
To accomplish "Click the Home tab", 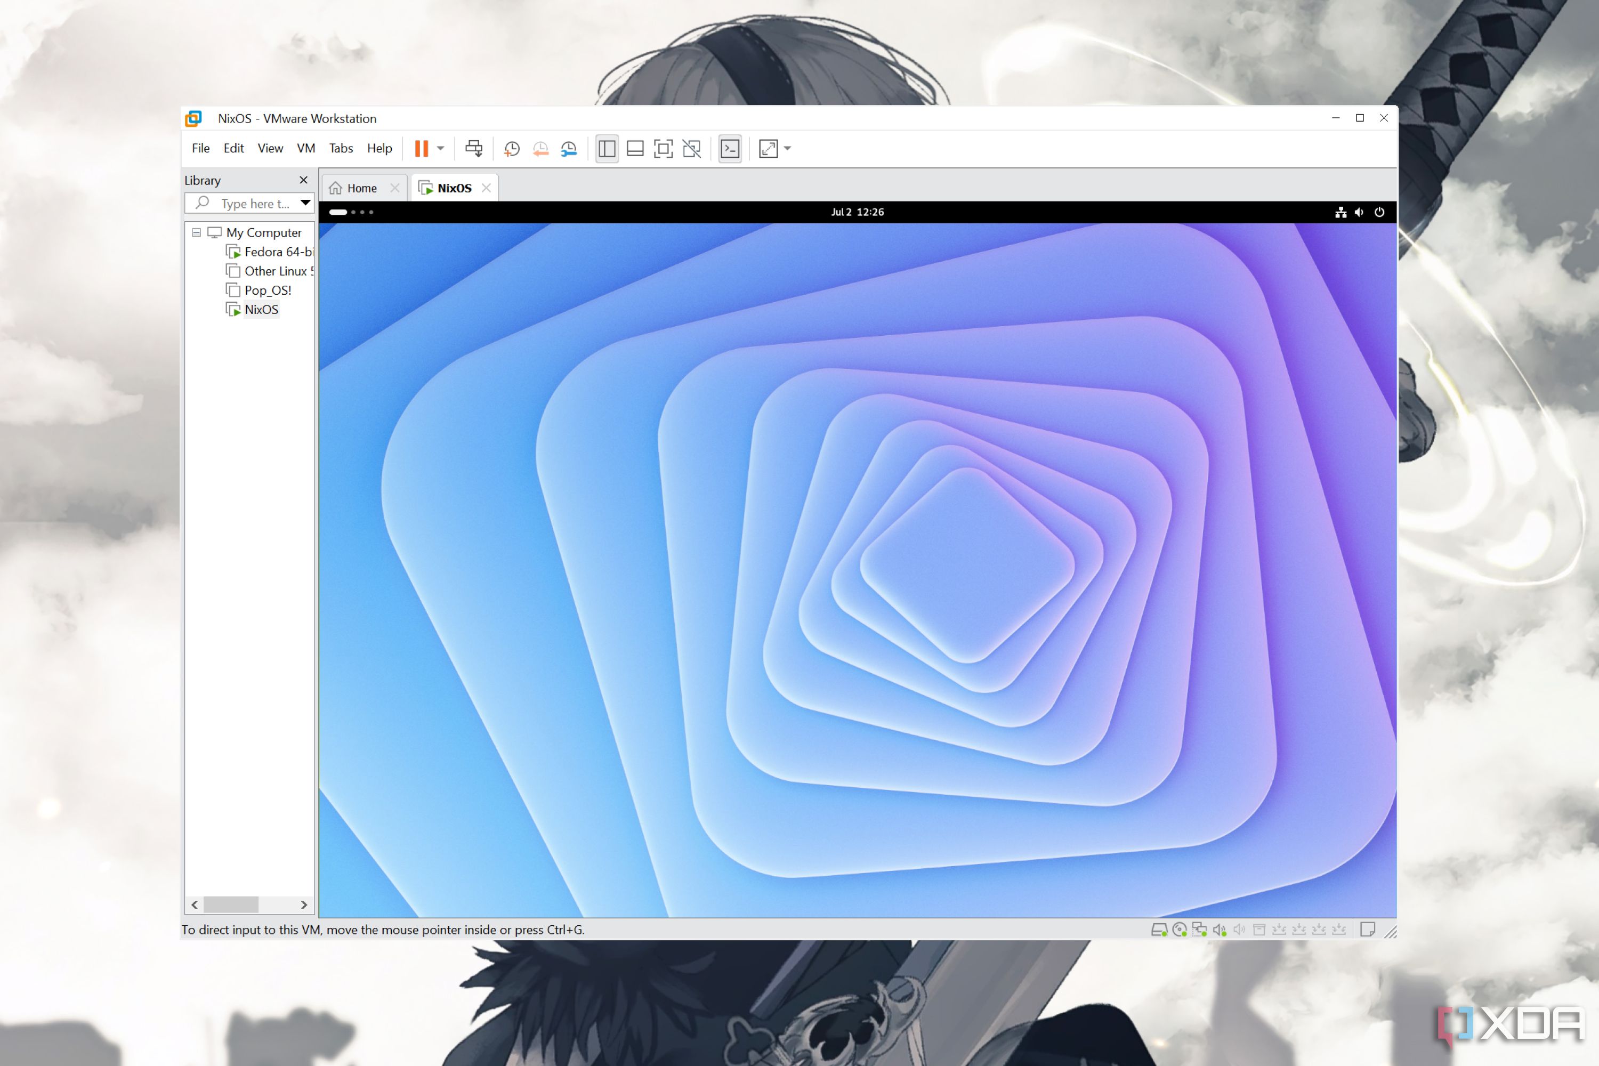I will (x=362, y=187).
